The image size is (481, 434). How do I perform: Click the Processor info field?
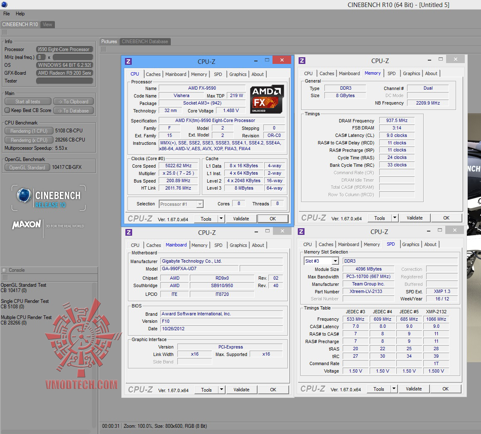[x=64, y=49]
